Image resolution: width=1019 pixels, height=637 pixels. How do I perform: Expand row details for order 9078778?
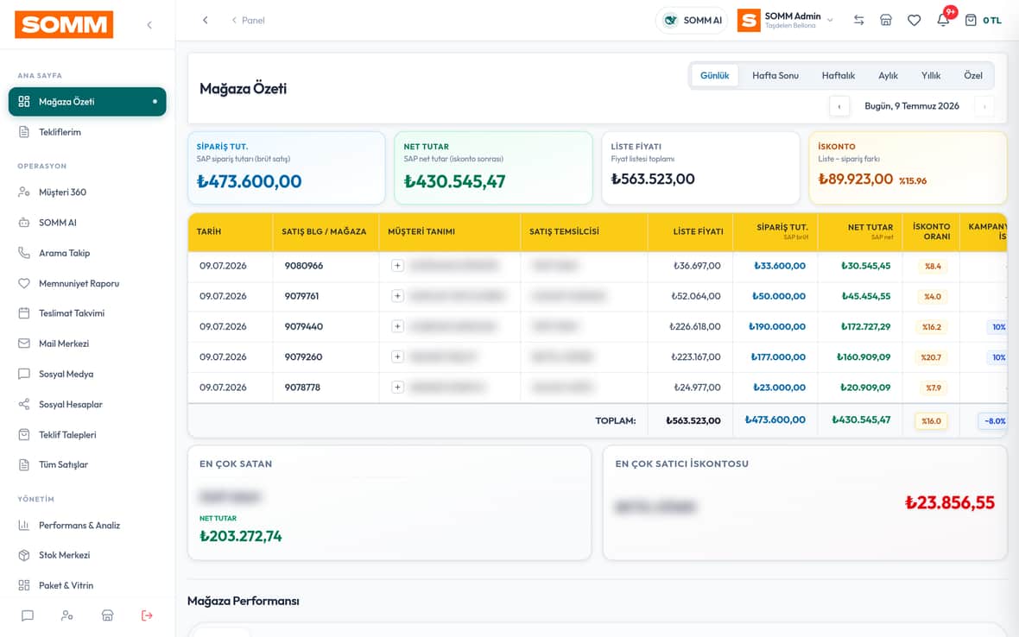click(397, 387)
